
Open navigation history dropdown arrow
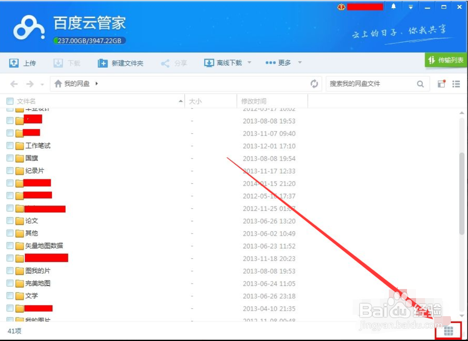click(42, 84)
